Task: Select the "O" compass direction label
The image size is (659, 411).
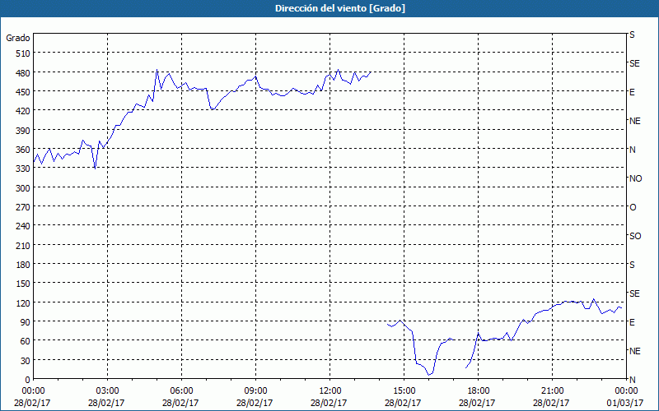Action: (633, 208)
